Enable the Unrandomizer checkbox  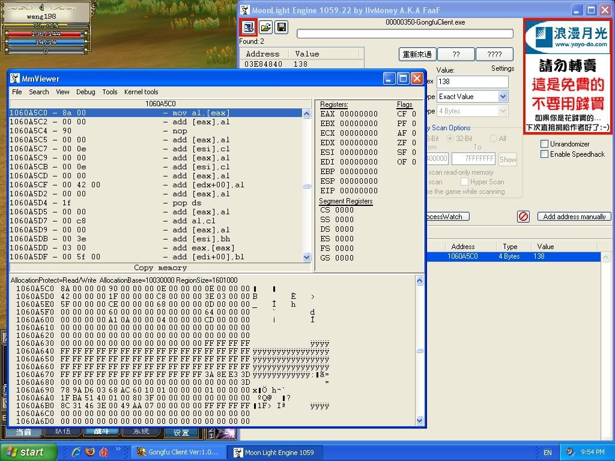(544, 144)
